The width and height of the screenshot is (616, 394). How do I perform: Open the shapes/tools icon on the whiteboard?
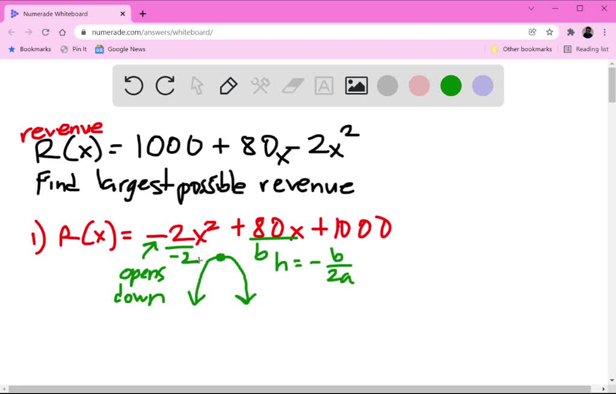(x=260, y=85)
